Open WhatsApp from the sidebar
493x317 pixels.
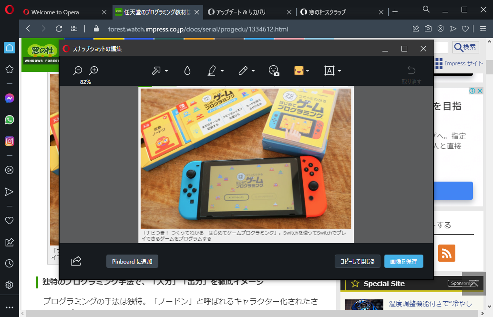10,120
